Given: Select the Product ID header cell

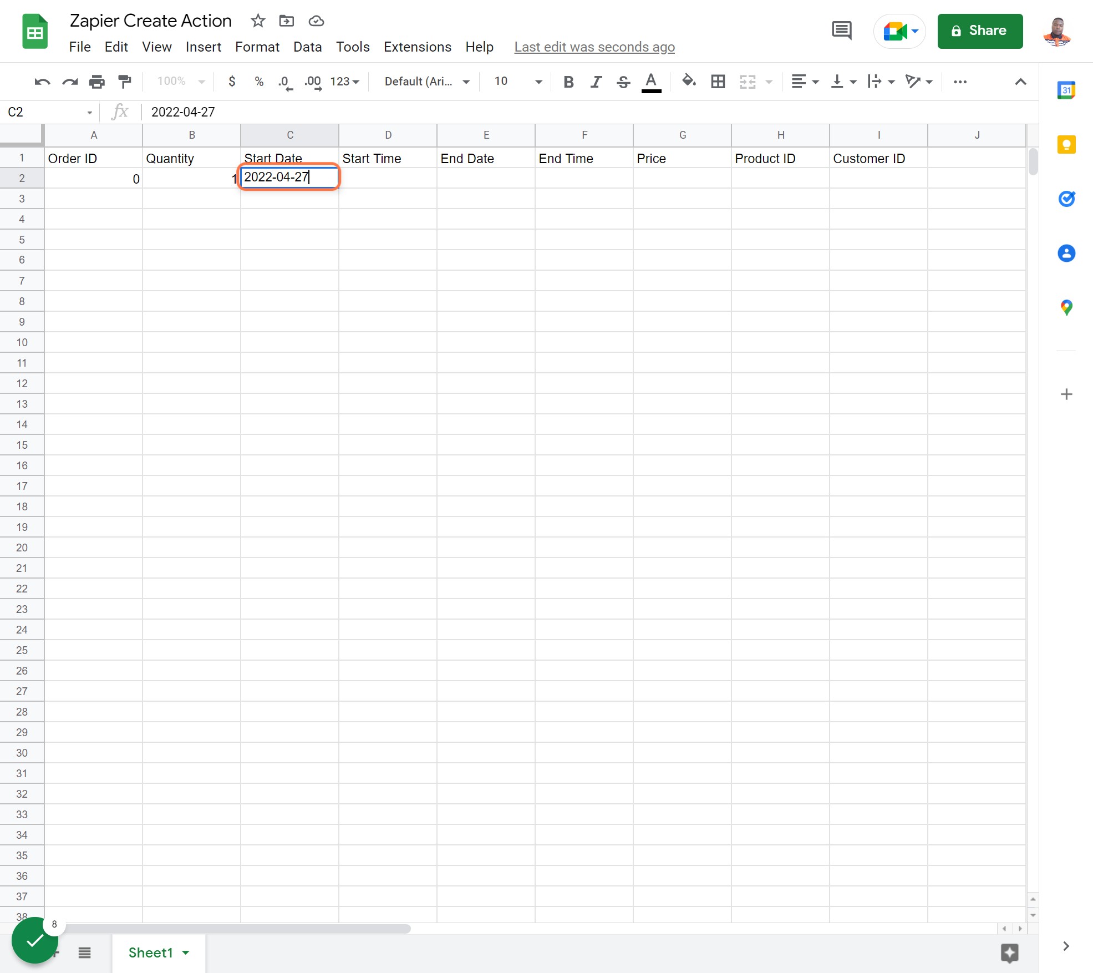Looking at the screenshot, I should point(780,158).
